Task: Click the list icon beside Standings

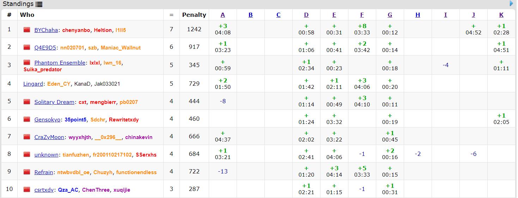Action: click(39, 4)
